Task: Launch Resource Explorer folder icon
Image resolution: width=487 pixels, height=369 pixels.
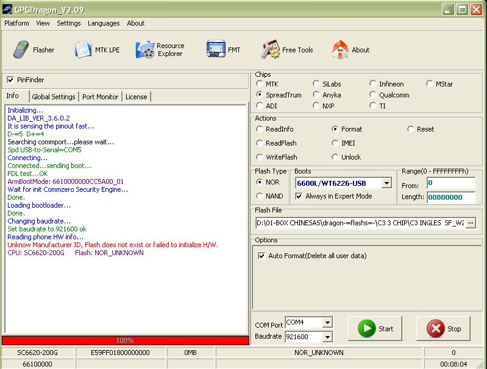Action: point(145,50)
